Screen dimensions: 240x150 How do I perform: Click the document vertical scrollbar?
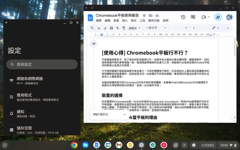[235, 47]
